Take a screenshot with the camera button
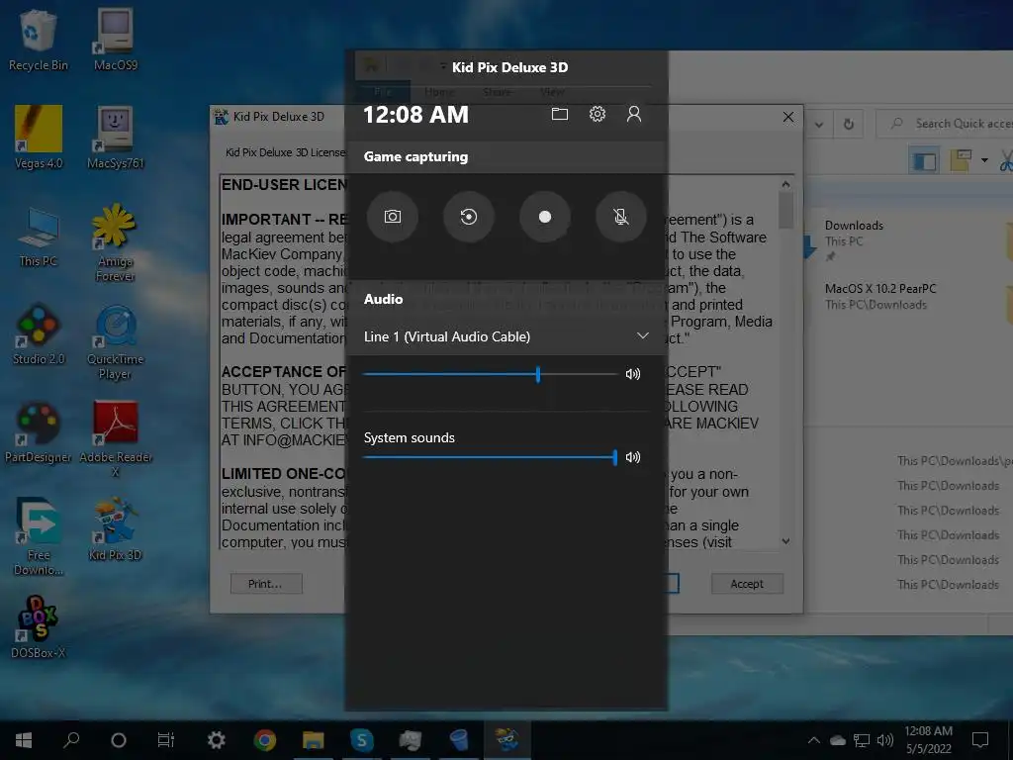This screenshot has height=760, width=1013. click(392, 217)
